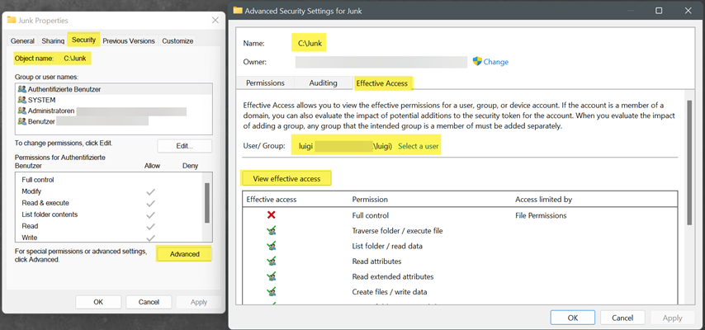Click OK in Advanced Security Settings

572,318
